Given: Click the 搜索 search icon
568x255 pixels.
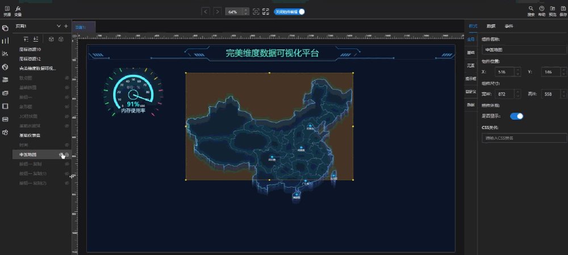Looking at the screenshot, I should click(x=531, y=11).
